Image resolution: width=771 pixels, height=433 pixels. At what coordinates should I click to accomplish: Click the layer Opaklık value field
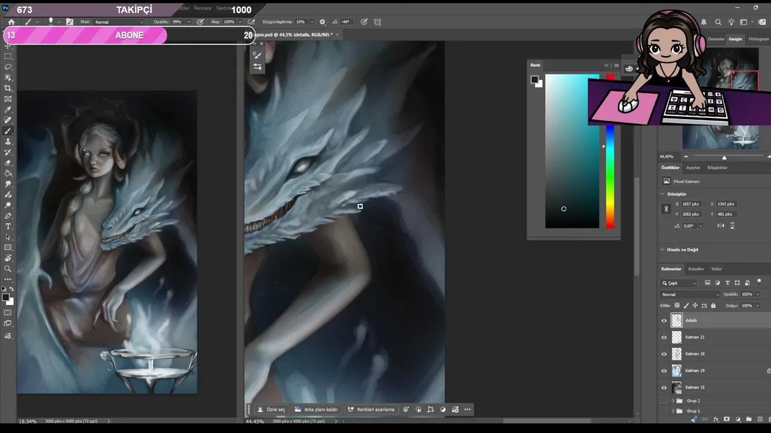coord(747,295)
